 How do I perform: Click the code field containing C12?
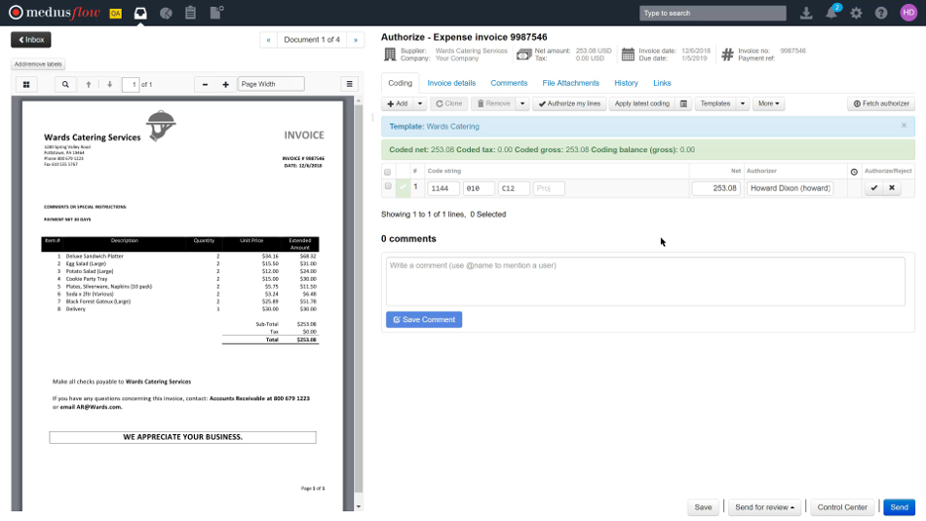(514, 188)
